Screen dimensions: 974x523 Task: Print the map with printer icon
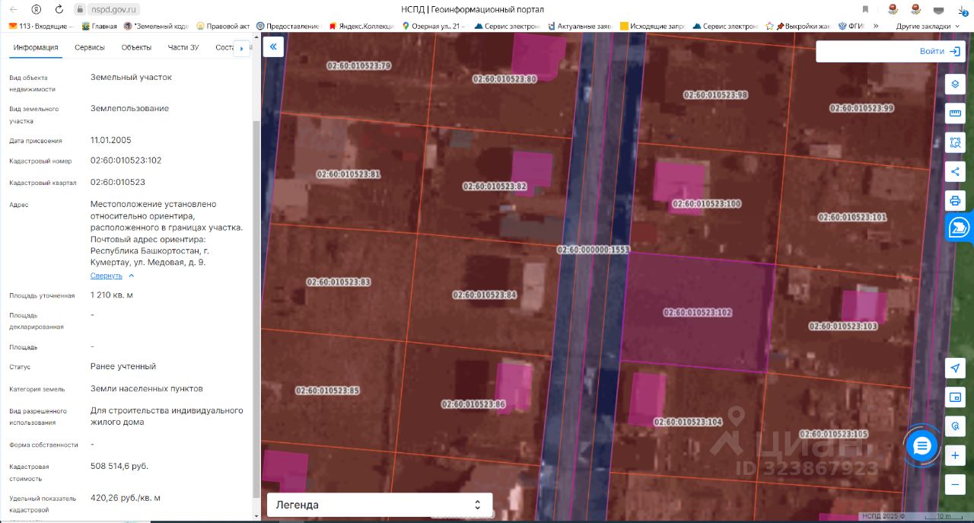(x=955, y=201)
